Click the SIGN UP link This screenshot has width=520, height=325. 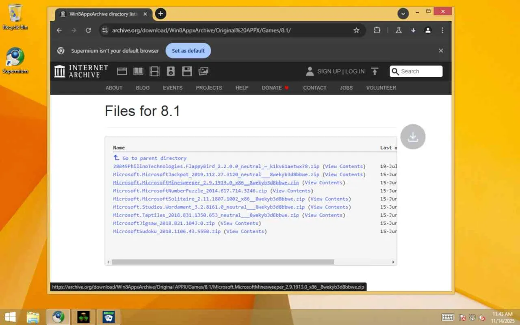click(329, 71)
